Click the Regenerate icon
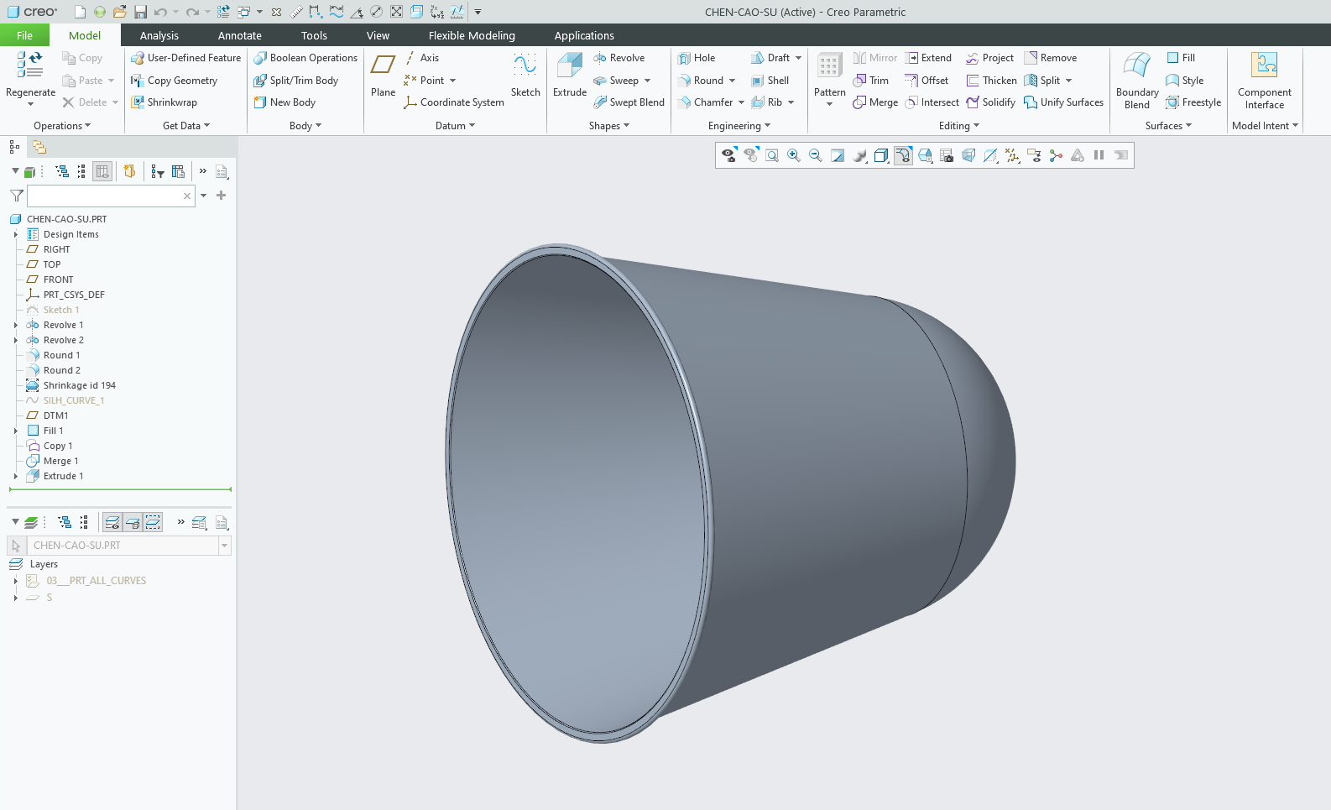 point(30,65)
